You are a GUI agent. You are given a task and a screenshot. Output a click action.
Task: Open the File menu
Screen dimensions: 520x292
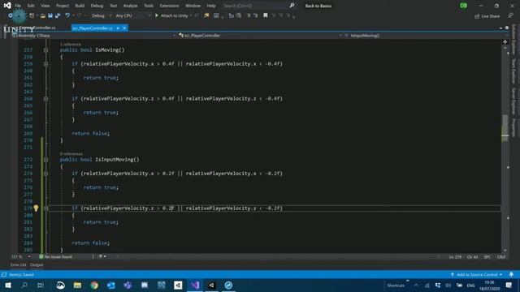18,6
